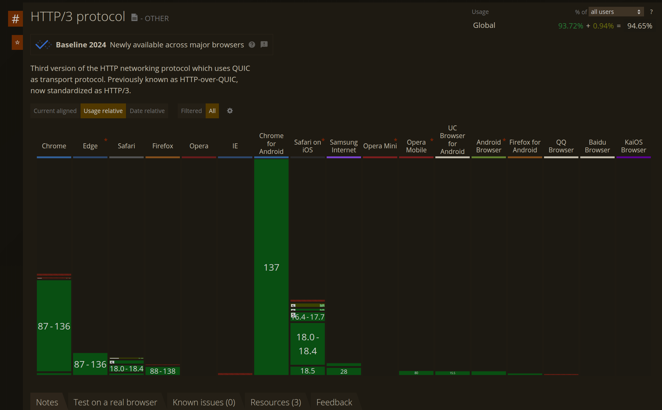Click the Baseline 2024 label
Screen dimensions: 662x410
pyautogui.click(x=81, y=45)
